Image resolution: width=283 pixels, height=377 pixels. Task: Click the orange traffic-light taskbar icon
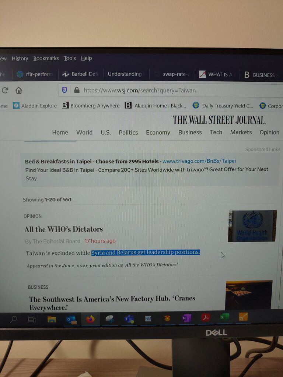[x=168, y=318]
